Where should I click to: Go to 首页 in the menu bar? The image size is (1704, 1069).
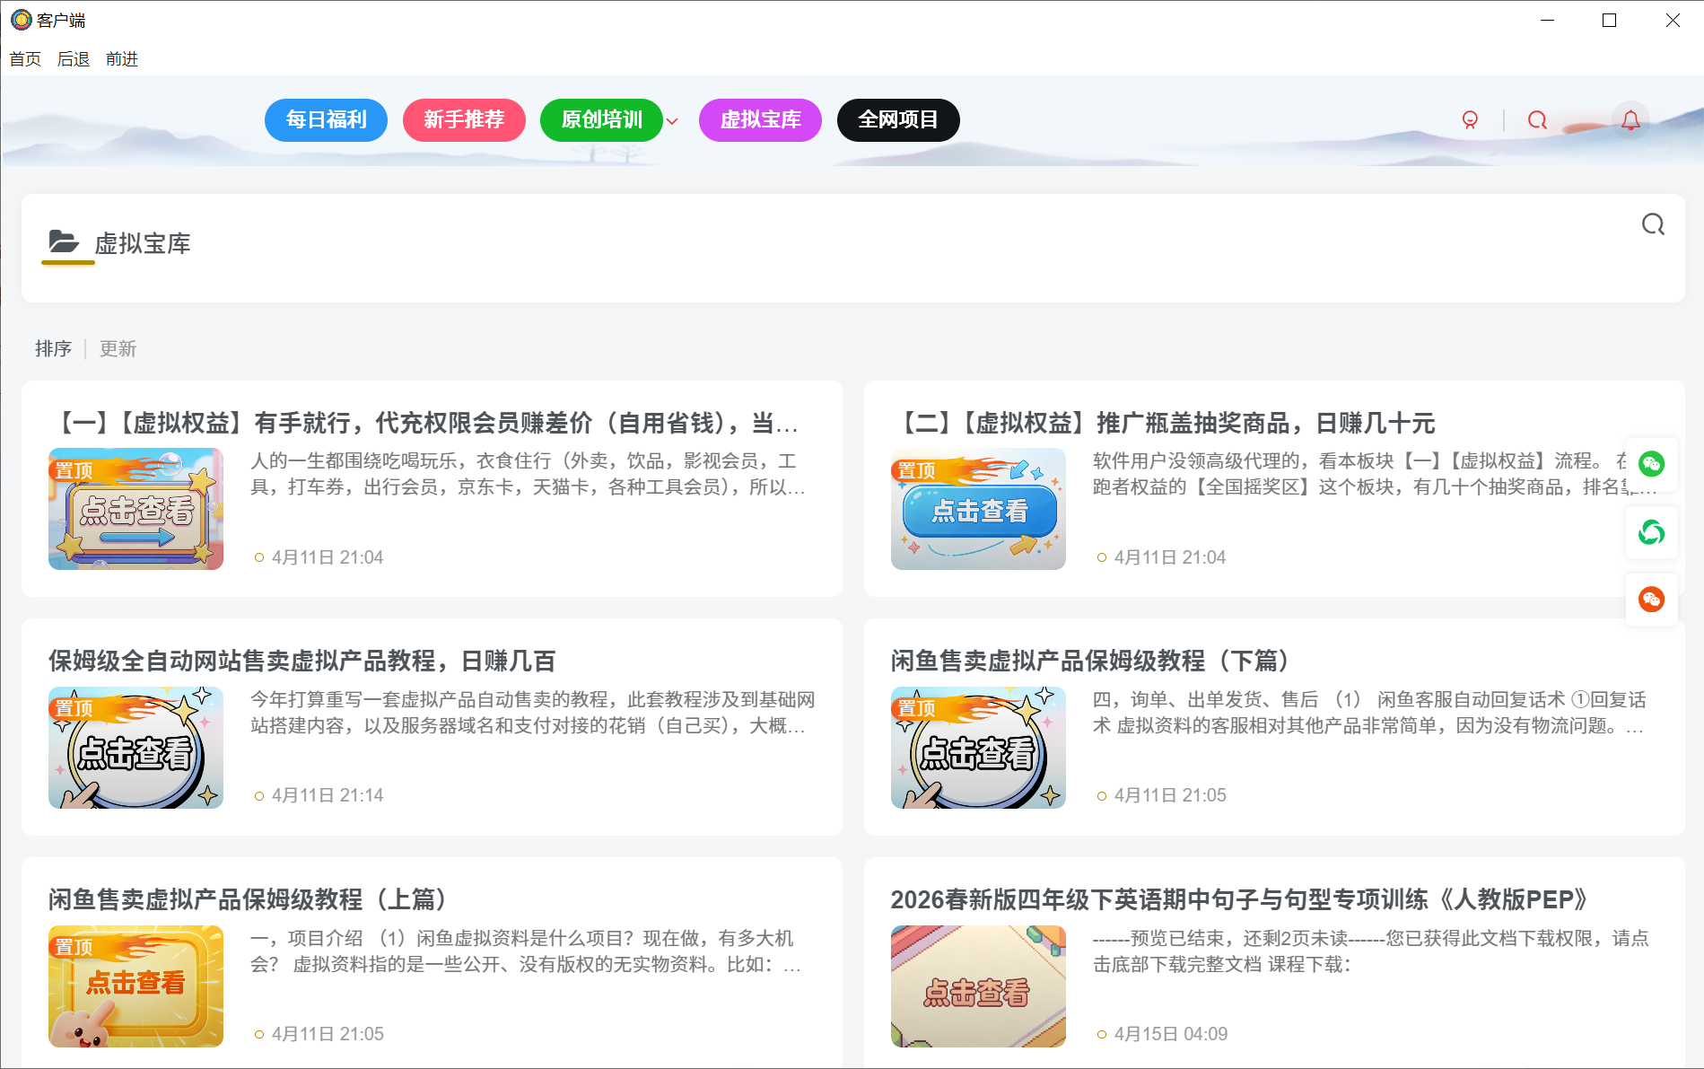coord(25,59)
